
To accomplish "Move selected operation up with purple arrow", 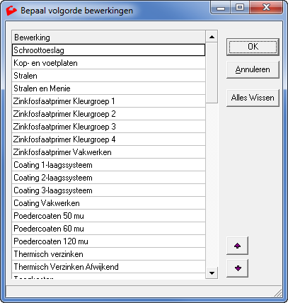I will click(x=237, y=246).
